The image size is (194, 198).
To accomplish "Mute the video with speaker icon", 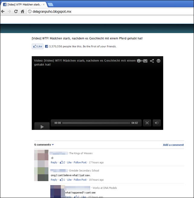I will tap(157, 123).
